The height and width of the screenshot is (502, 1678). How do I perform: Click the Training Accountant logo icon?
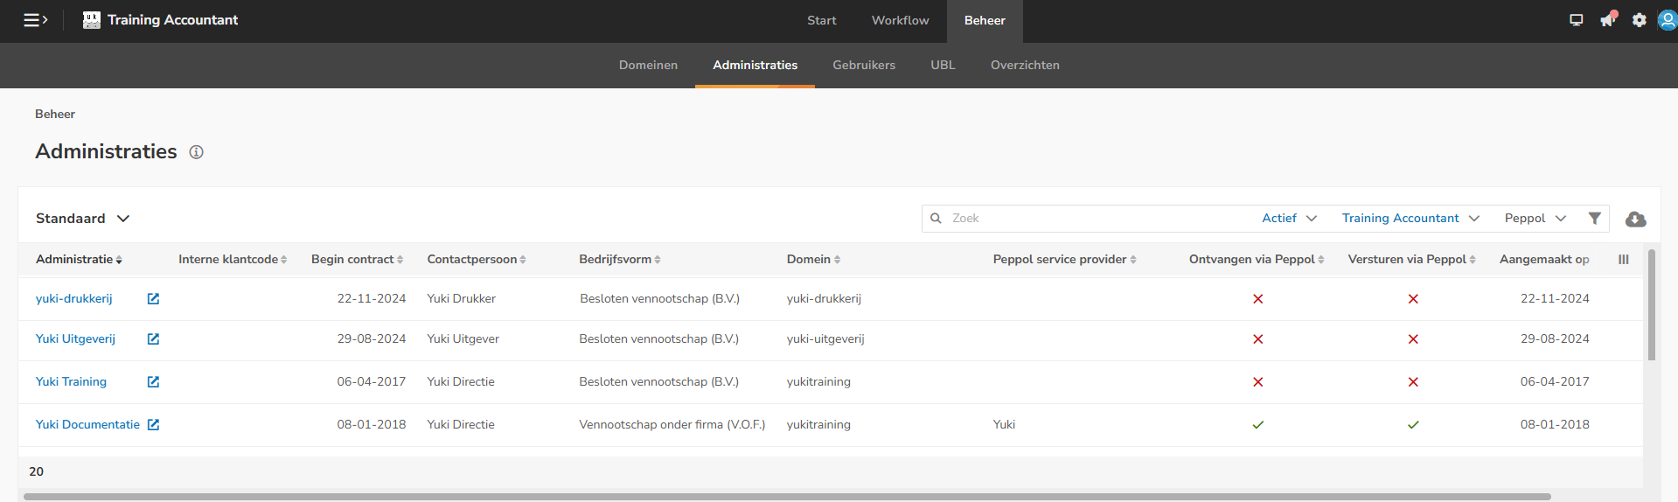click(92, 20)
